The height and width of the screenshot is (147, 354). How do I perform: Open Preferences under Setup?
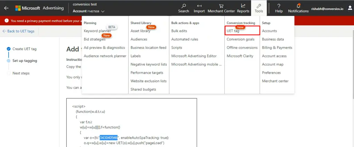(271, 73)
